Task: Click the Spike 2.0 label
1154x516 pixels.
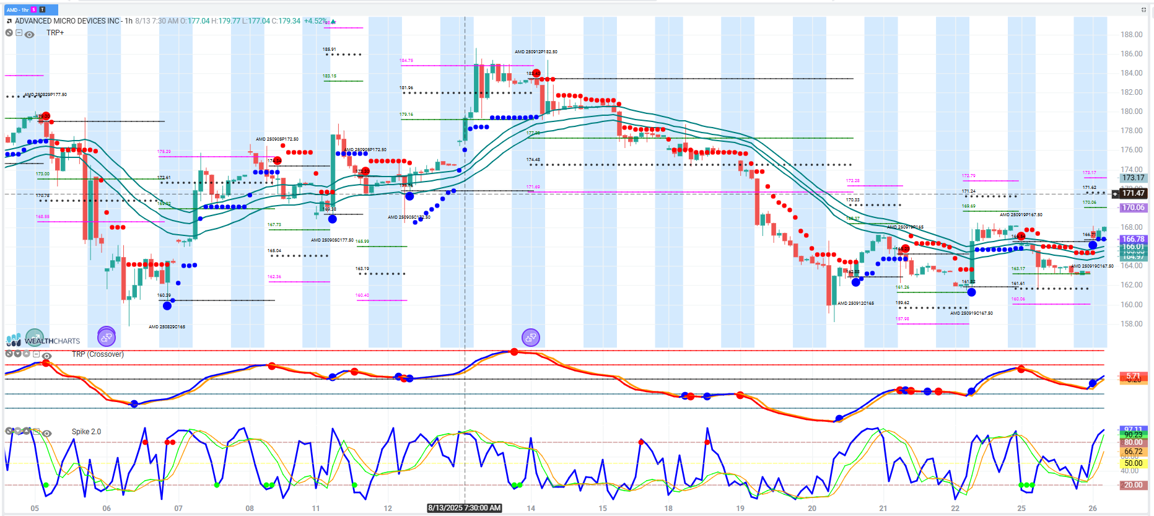Action: pos(86,432)
